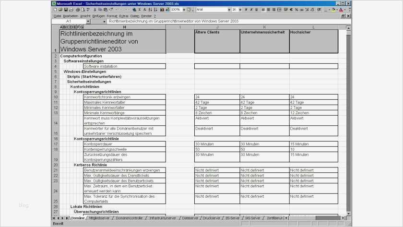
Task: Select row header 10
Action: [56, 97]
